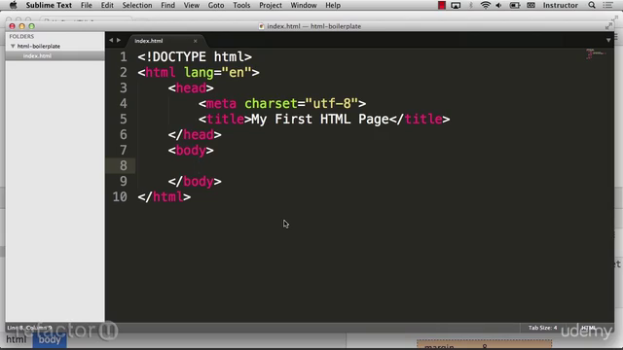Open the Tab Size: 4 setting

click(x=542, y=328)
